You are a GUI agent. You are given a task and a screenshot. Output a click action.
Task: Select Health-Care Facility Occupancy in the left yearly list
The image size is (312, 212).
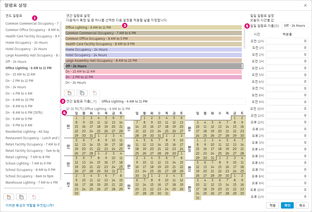click(x=32, y=36)
